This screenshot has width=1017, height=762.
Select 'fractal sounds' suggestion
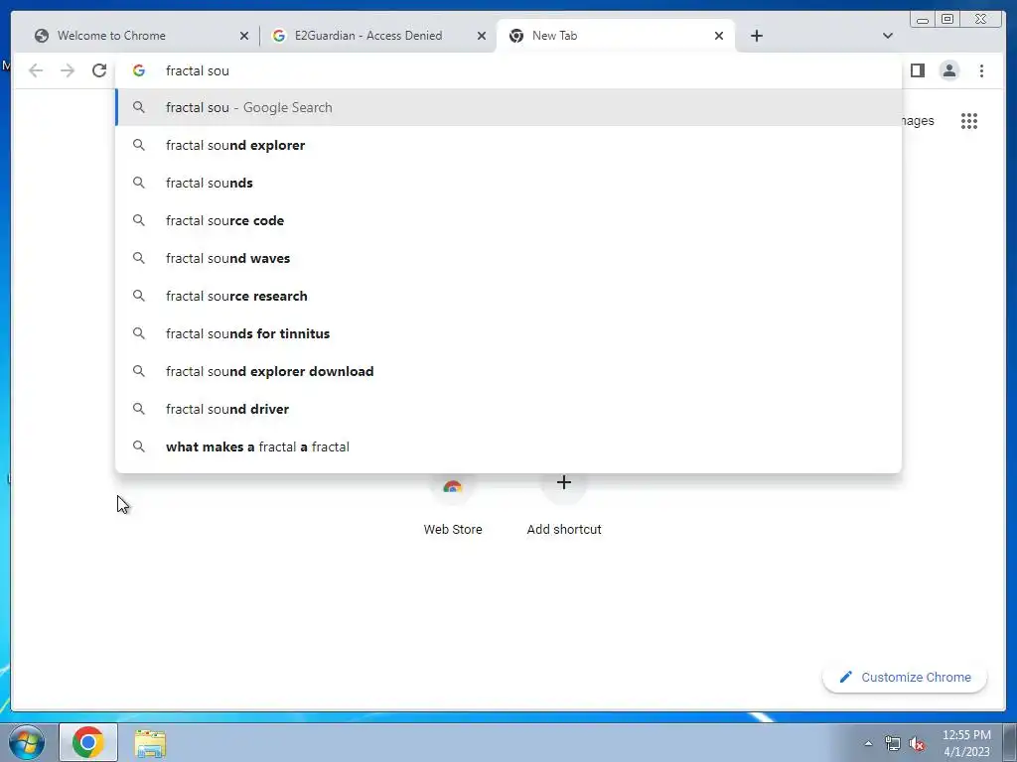508,183
